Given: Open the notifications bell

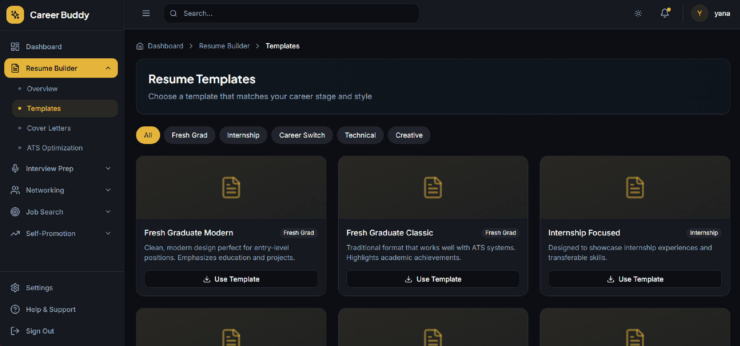Looking at the screenshot, I should [x=665, y=13].
